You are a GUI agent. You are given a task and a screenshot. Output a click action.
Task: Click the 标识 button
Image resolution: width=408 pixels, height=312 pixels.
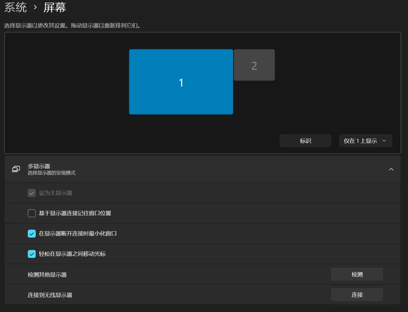[305, 141]
